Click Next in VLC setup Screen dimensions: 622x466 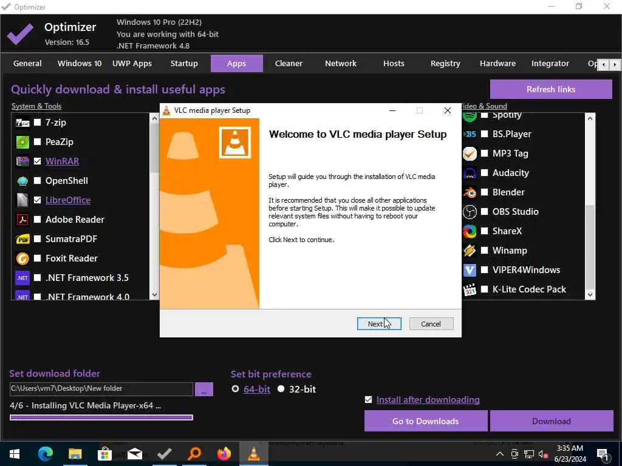pyautogui.click(x=379, y=324)
